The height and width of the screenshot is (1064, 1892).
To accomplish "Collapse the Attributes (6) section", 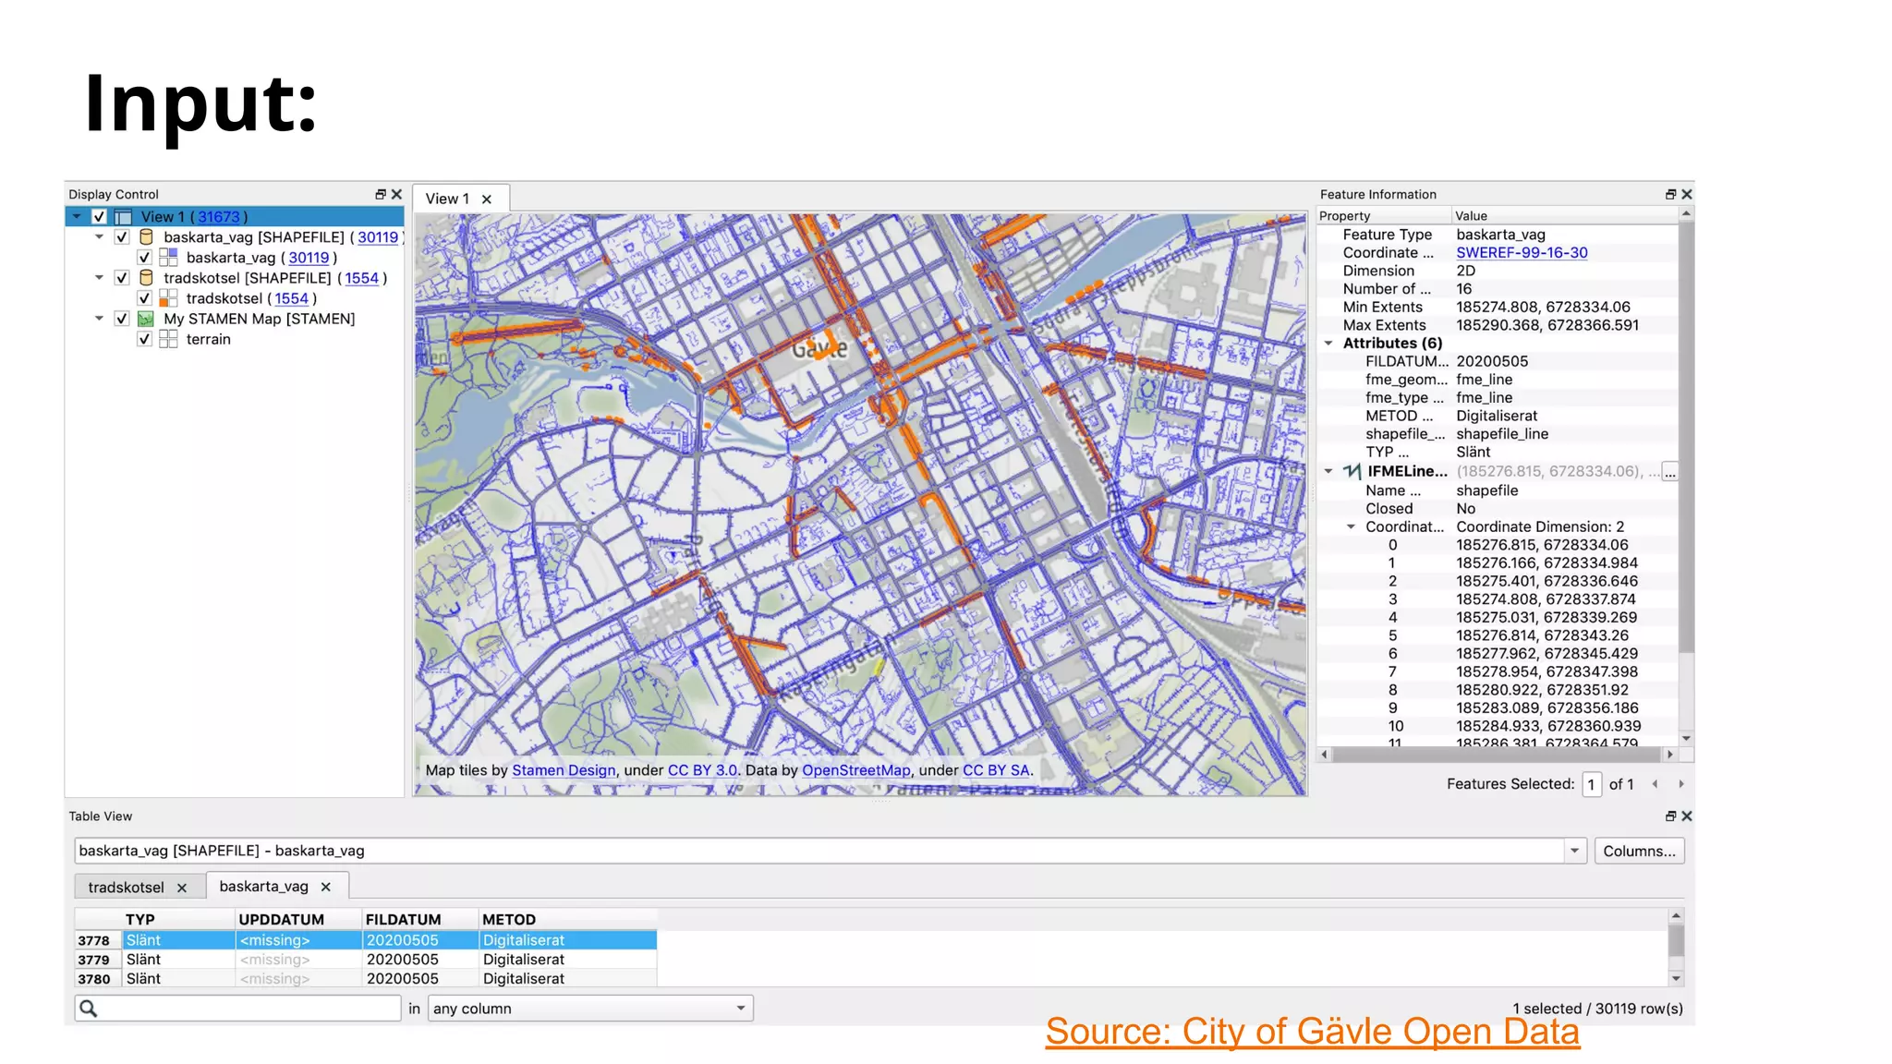I will (1328, 344).
